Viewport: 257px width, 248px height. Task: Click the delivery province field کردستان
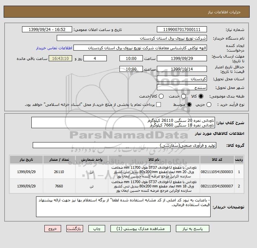pyautogui.click(x=182, y=79)
